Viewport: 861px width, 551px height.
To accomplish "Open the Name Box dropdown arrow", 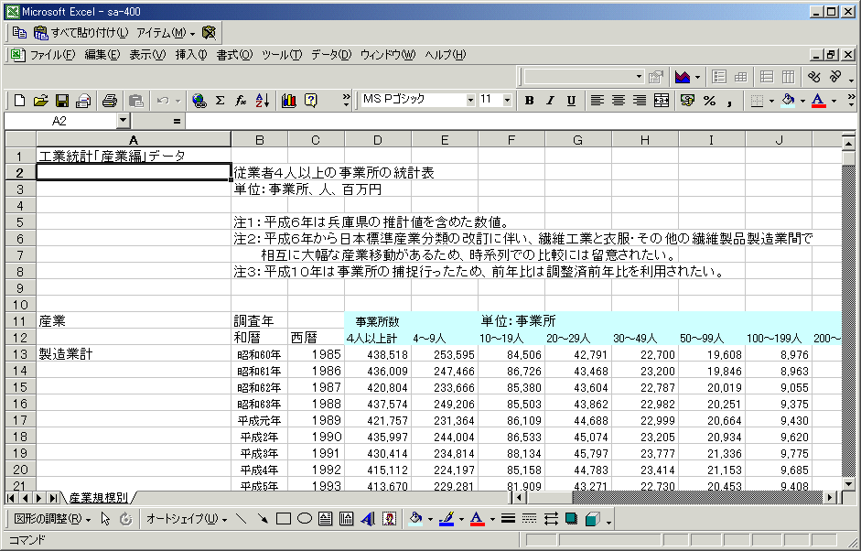I will 124,121.
